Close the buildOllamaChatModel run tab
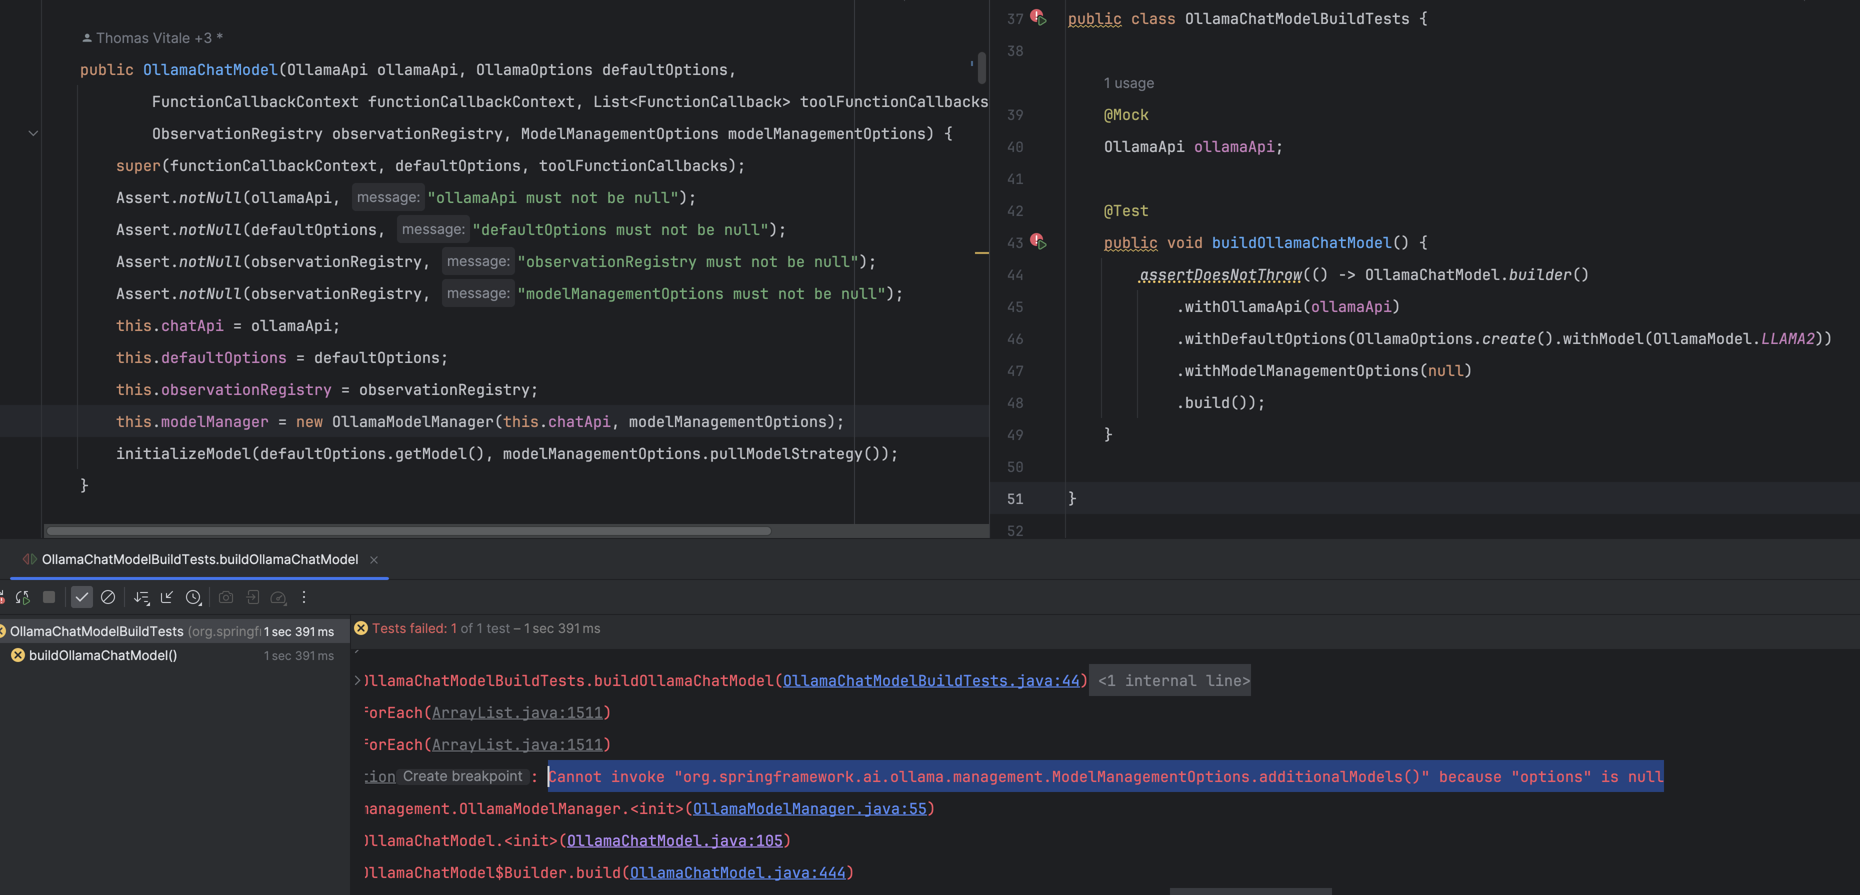1860x895 pixels. [374, 559]
